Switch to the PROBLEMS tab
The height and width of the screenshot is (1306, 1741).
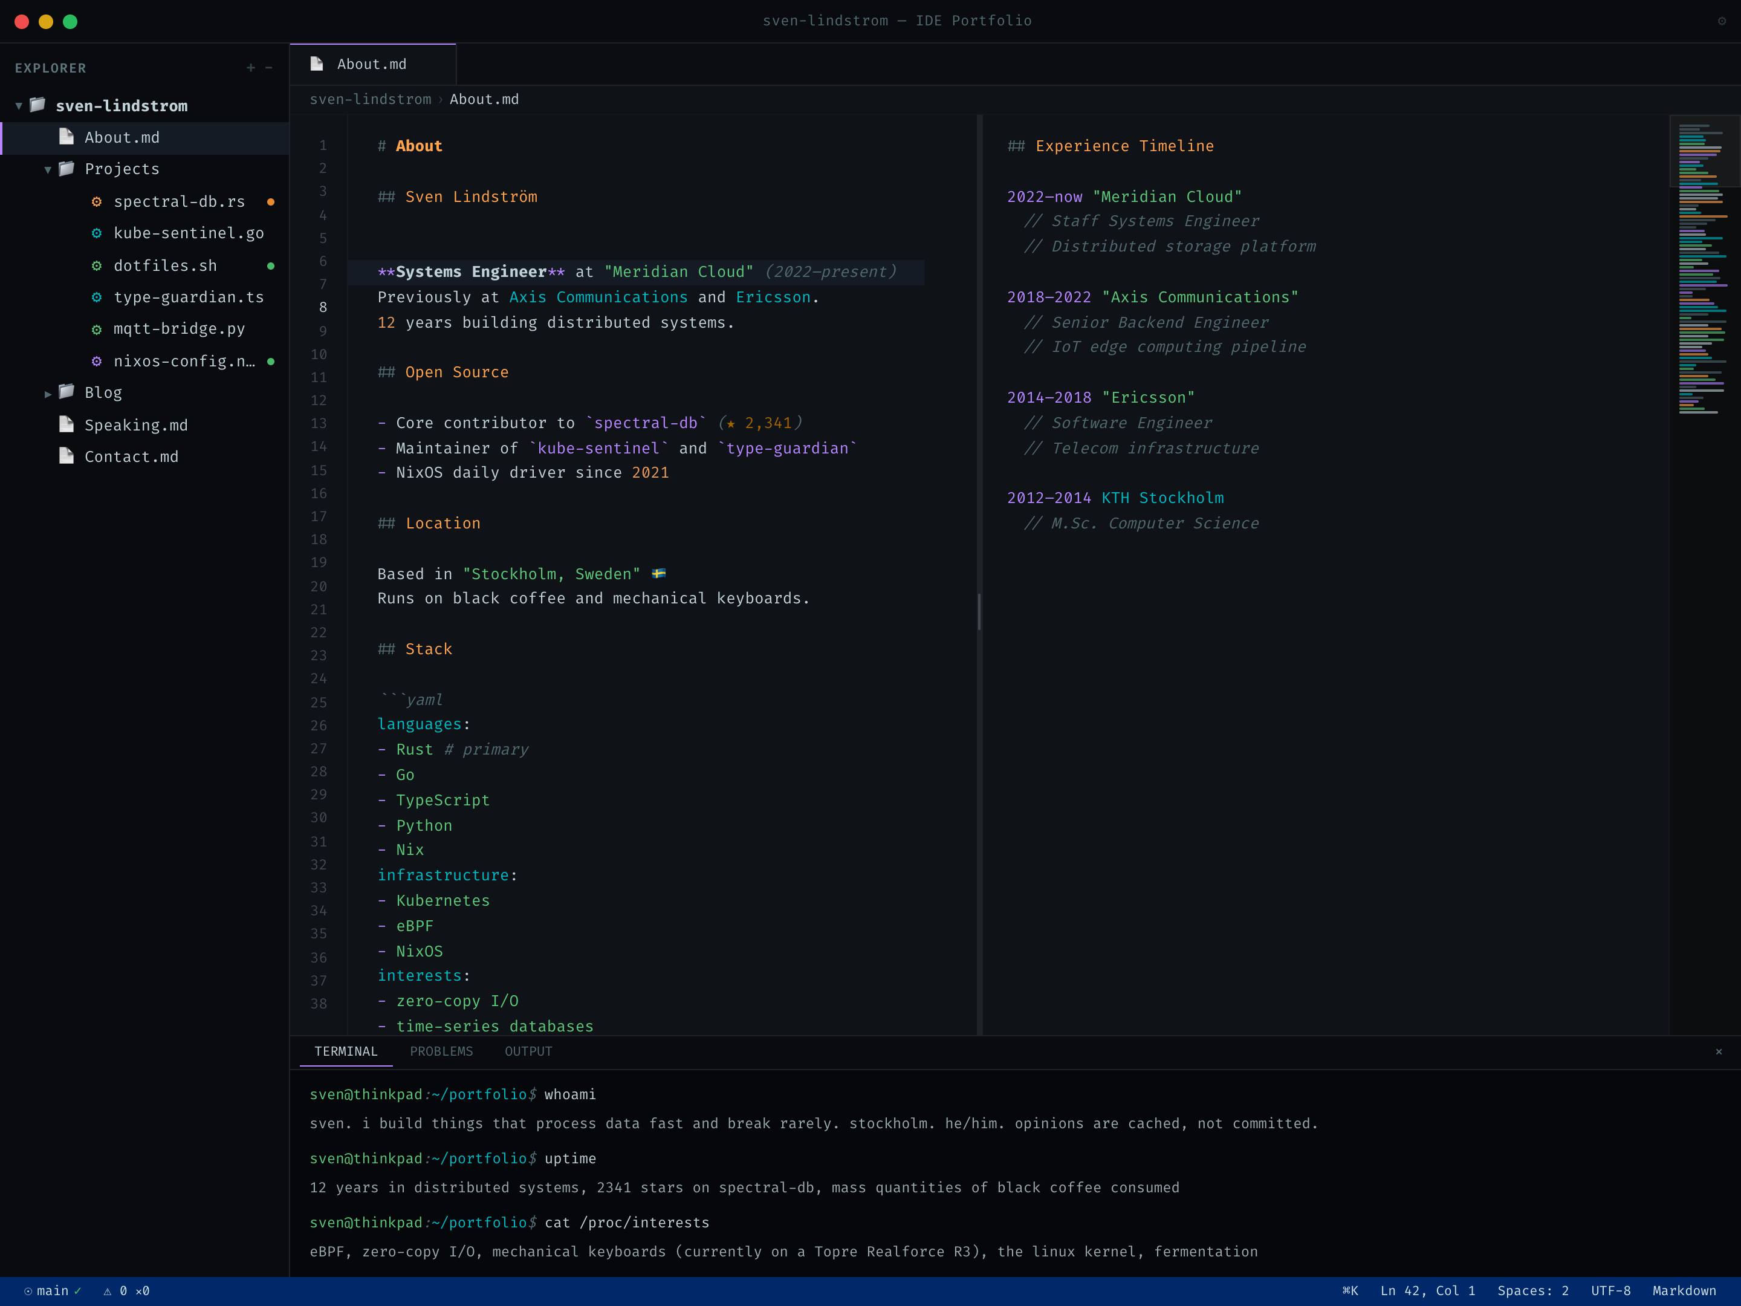point(441,1051)
